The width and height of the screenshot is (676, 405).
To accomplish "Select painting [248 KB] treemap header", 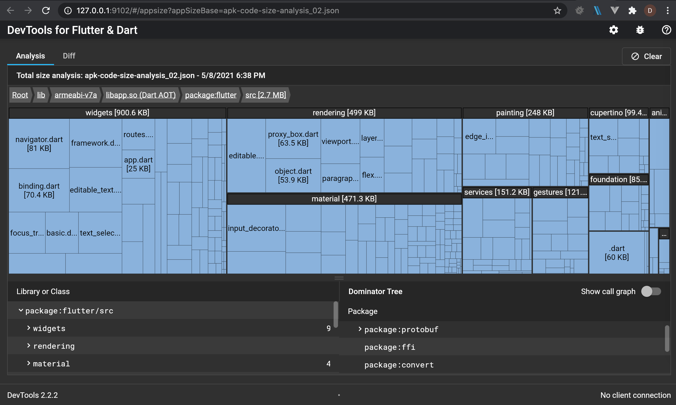I will click(525, 113).
